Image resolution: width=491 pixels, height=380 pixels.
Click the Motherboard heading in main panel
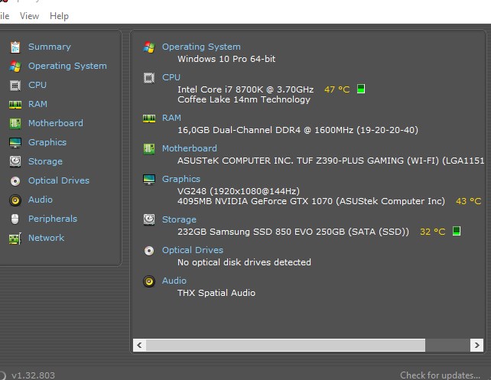coord(189,148)
